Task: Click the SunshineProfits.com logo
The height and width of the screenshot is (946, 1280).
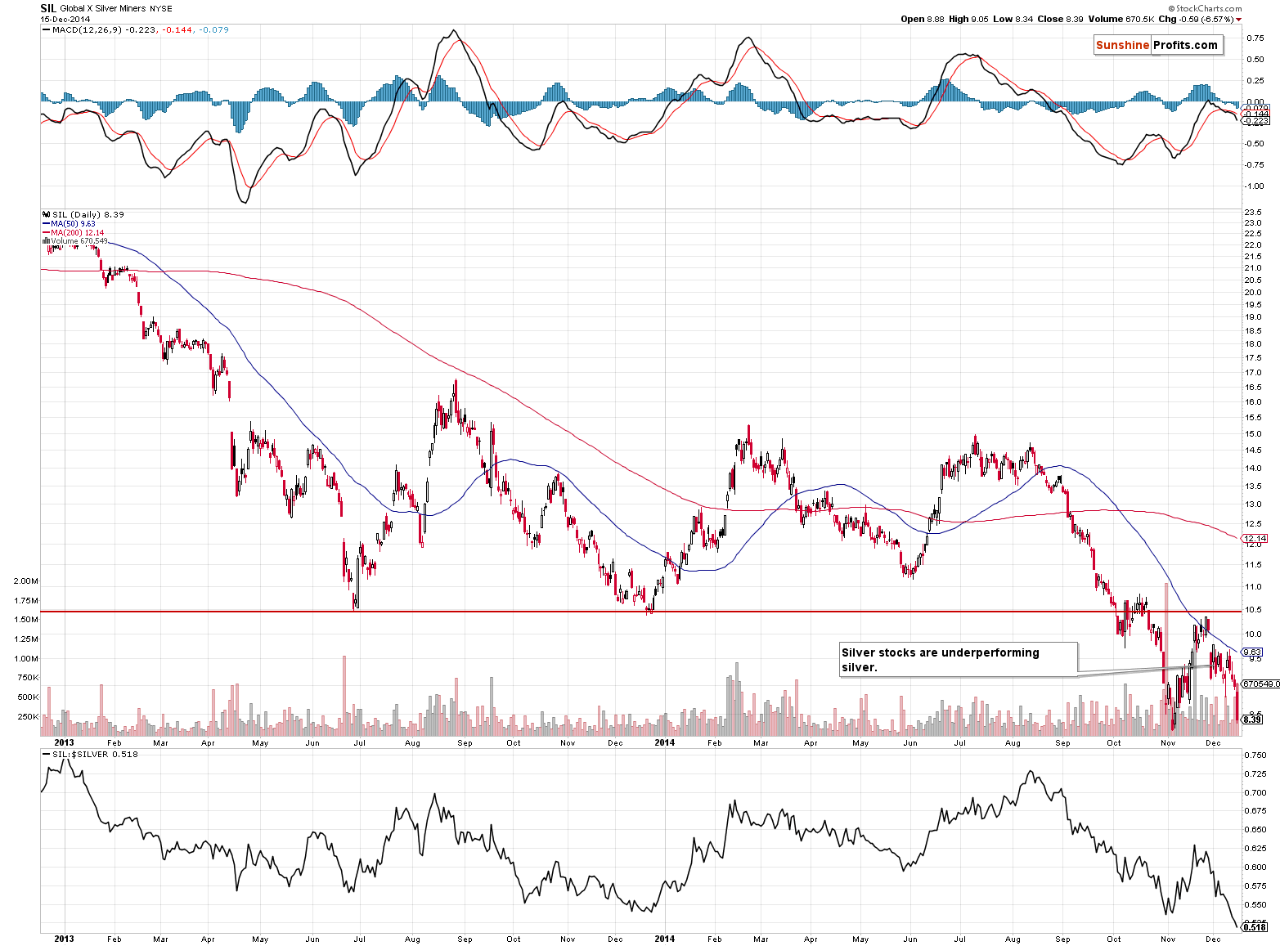Action: tap(1157, 45)
